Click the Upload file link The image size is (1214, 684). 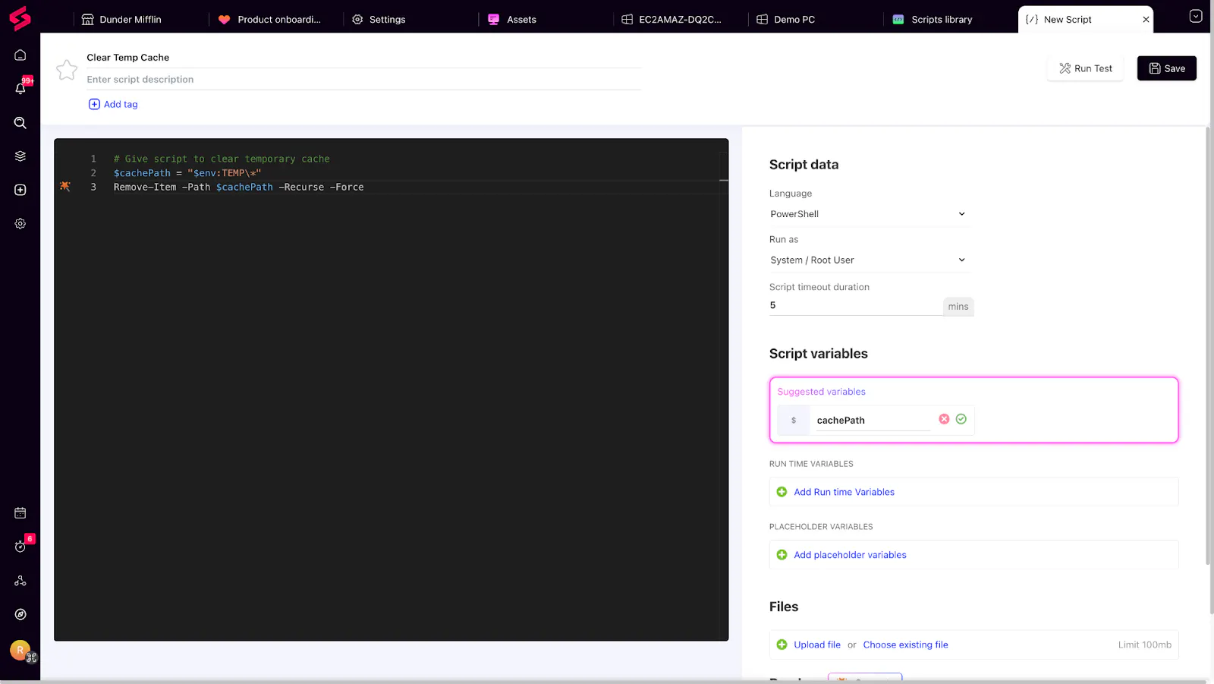pyautogui.click(x=817, y=645)
